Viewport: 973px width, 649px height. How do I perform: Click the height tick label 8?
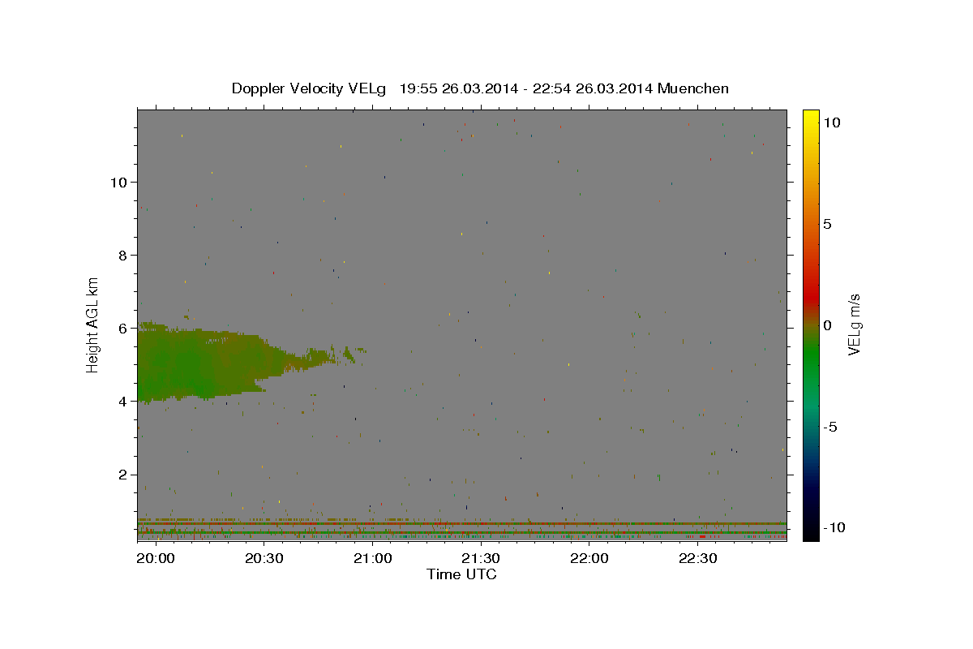coord(124,255)
